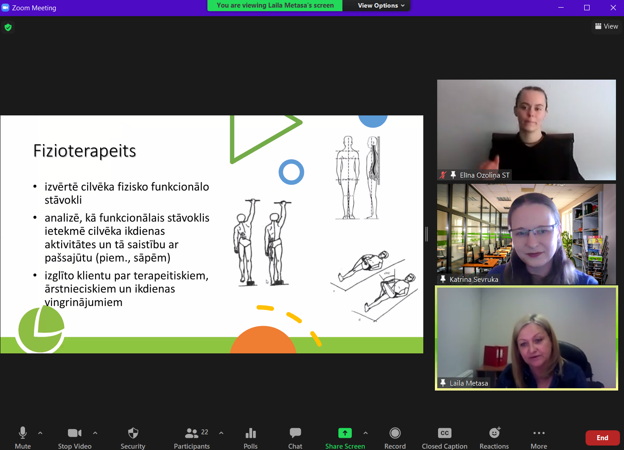Mute the microphone
This screenshot has width=624, height=450.
coord(23,437)
